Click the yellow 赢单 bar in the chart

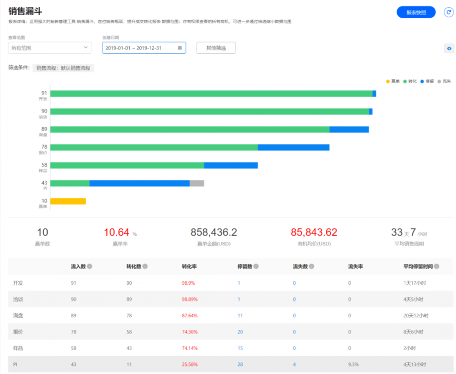coord(68,201)
